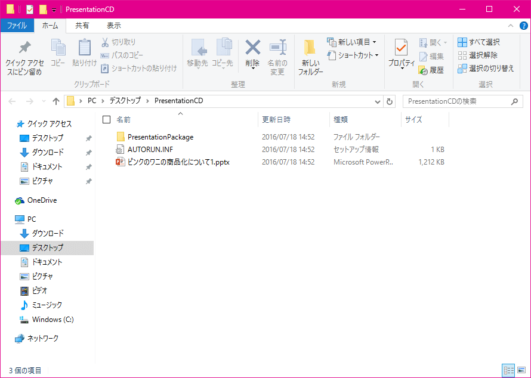This screenshot has height=378, width=531.
Task: Collapse the ribbon with chevron
Action: pyautogui.click(x=511, y=26)
